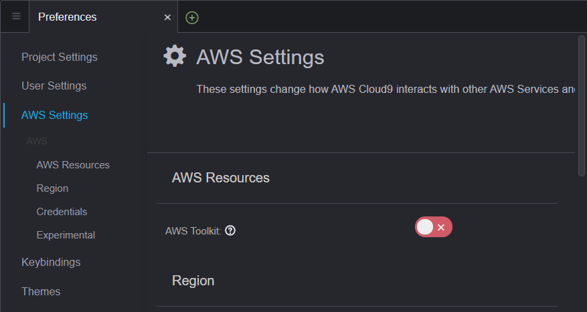Click the AWS Toolkit help icon

click(x=230, y=230)
